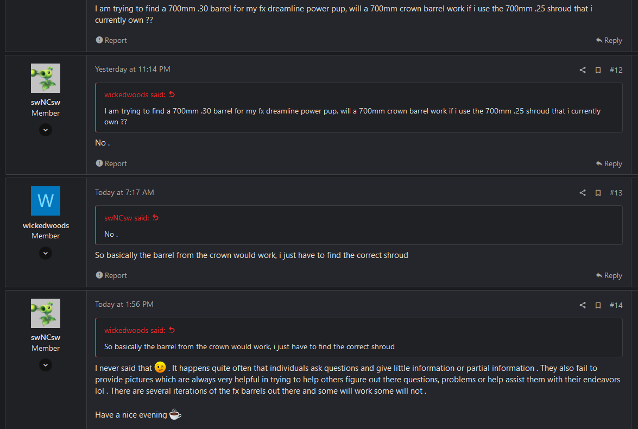
Task: Jump to quoted wickedwoods post in #12
Action: pos(172,94)
